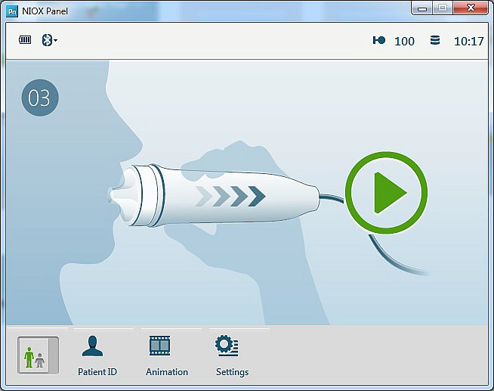
Task: Click the step number 03 badge
Action: click(x=40, y=98)
